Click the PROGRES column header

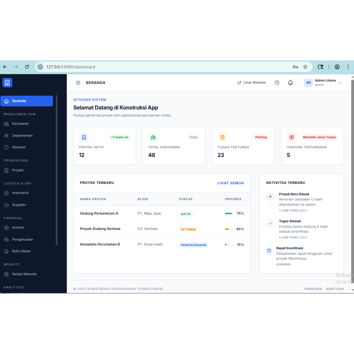233,199
